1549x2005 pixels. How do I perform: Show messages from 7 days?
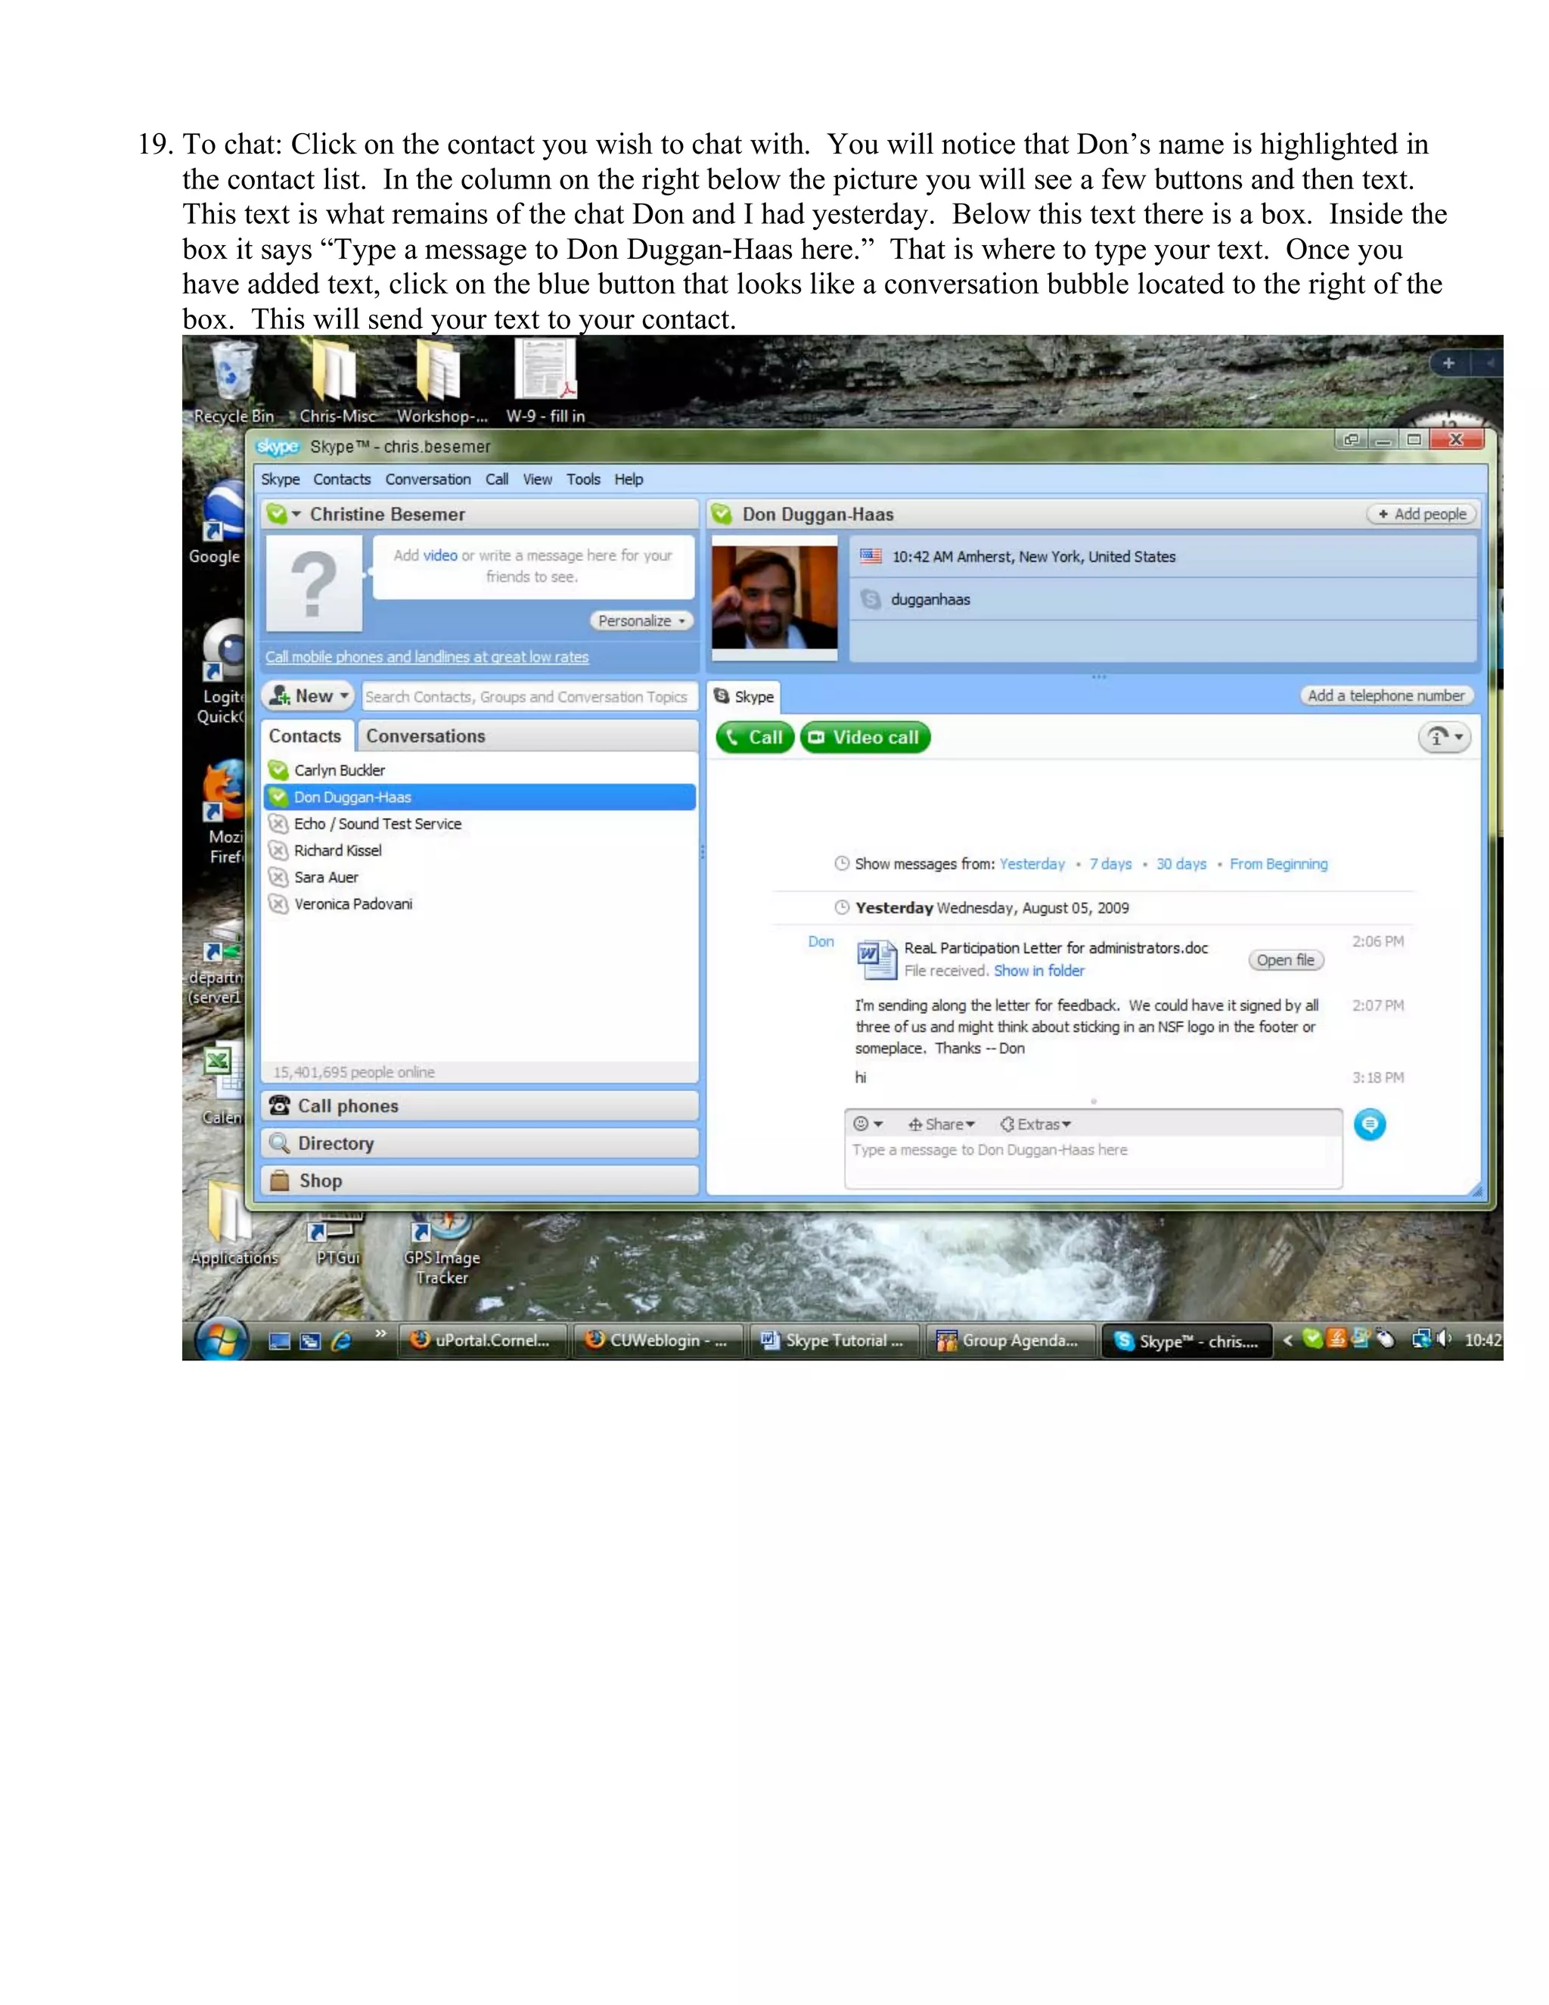(1110, 864)
